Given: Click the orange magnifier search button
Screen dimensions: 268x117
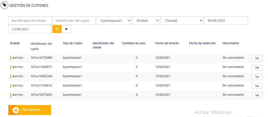Looking at the screenshot, I should (57, 29).
